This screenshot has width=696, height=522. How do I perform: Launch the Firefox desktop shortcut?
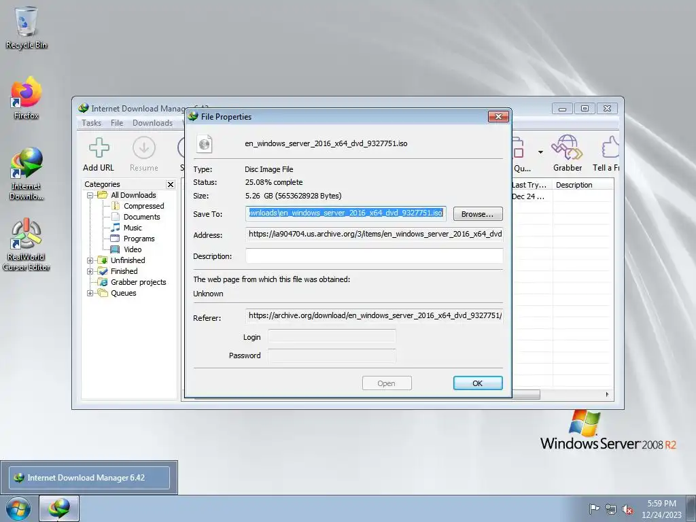coord(27,98)
